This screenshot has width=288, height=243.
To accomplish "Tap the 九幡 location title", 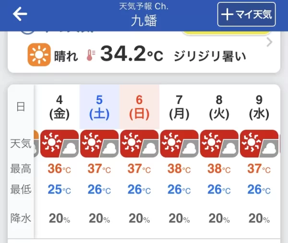I will pos(144,20).
